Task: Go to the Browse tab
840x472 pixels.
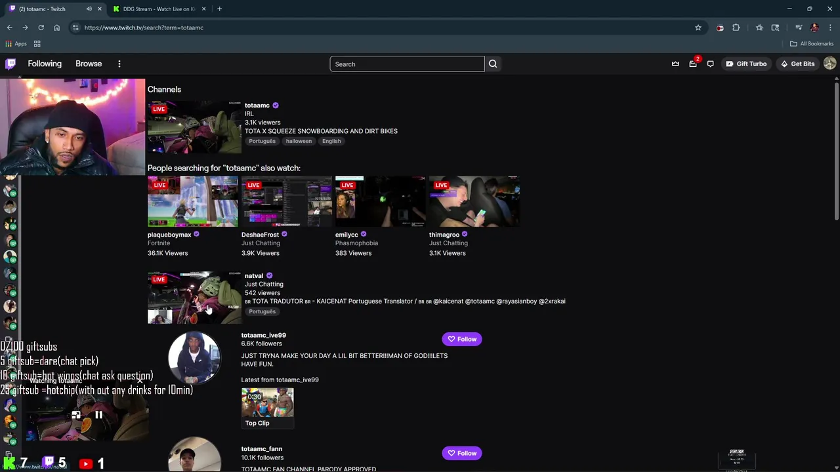Action: [89, 64]
